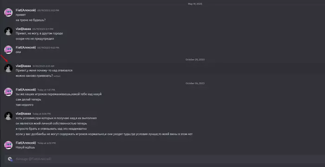Viewport: 325px width, 167px height.
Task: Select the message на трене не будешь?
Action: [x=31, y=20]
